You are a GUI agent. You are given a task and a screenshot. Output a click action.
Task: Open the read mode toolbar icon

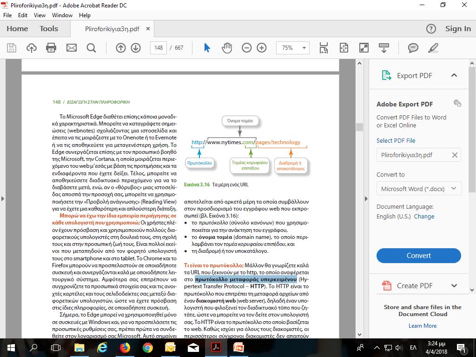coord(383,48)
